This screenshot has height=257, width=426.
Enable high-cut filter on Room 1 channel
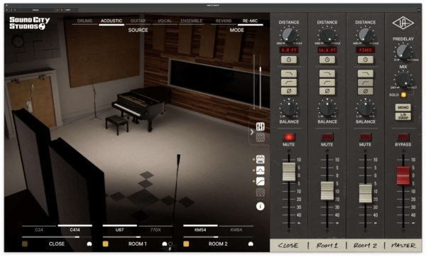click(327, 74)
